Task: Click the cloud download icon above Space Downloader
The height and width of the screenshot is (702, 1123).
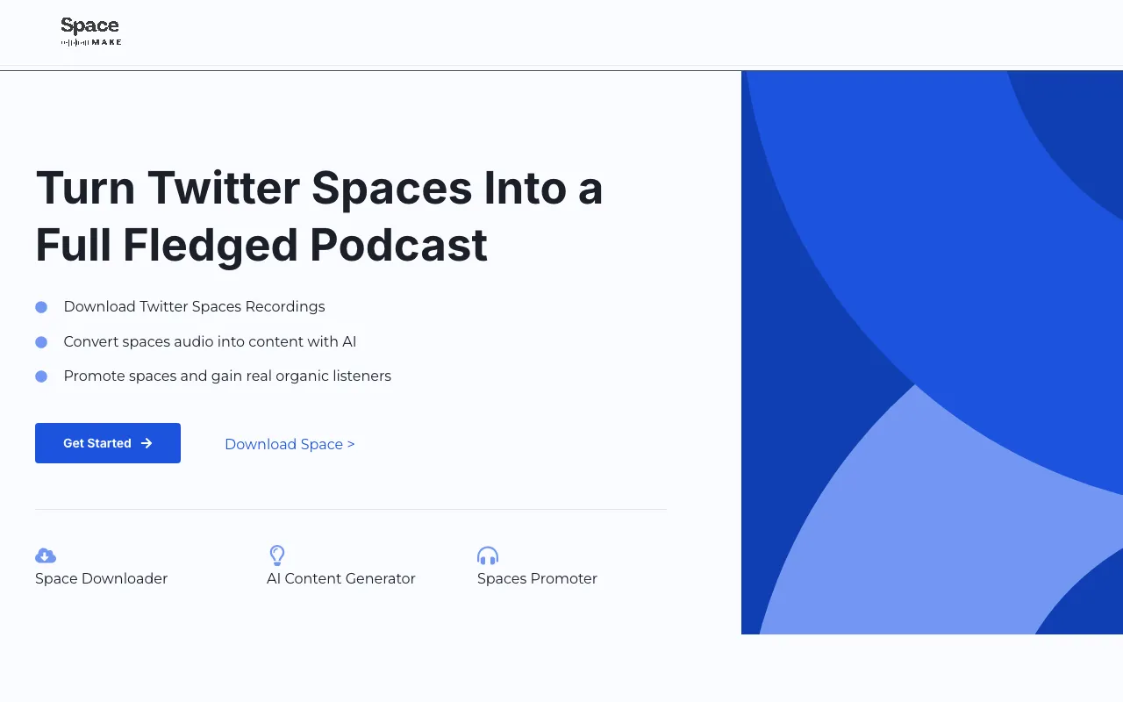Action: 46,555
